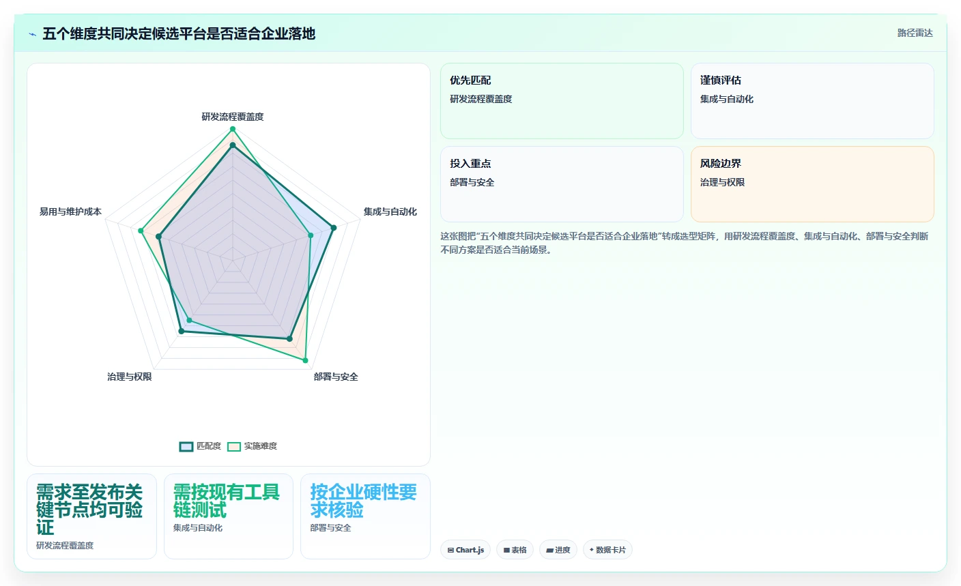Click the Chart.js tag chip

point(465,550)
